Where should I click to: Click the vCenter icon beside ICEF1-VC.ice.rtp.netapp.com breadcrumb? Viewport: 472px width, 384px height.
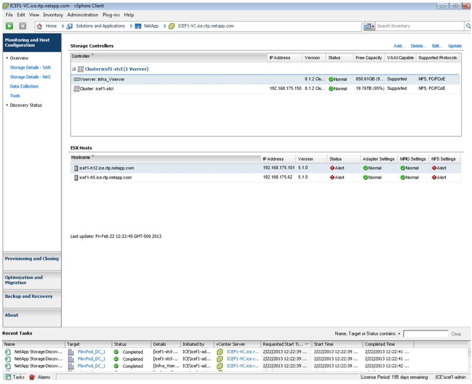pos(171,26)
